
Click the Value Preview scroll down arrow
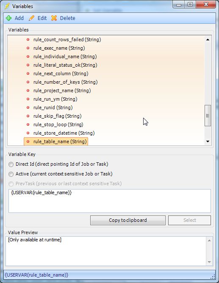coord(209,262)
